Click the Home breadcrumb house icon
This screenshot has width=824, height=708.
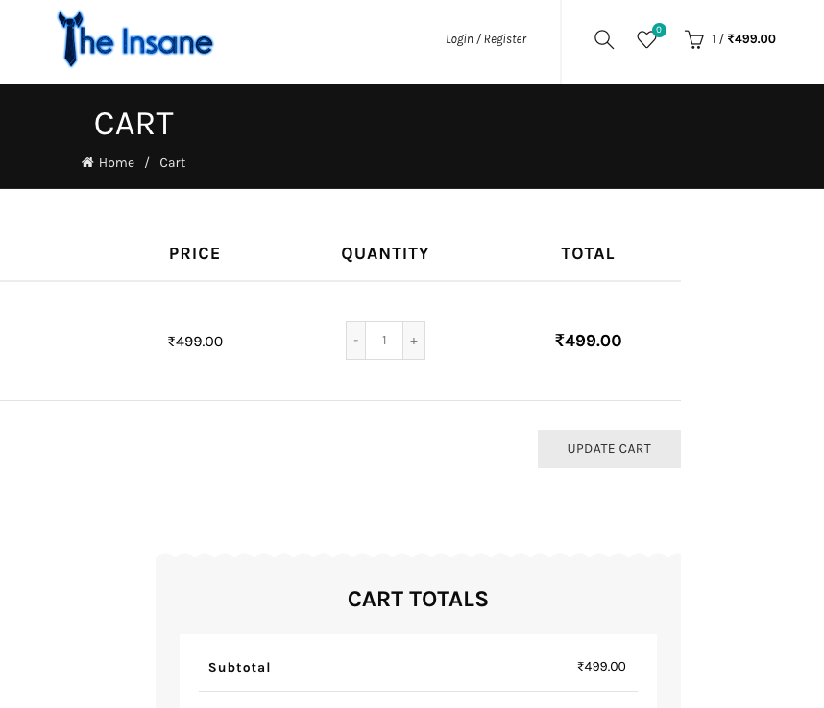[87, 163]
